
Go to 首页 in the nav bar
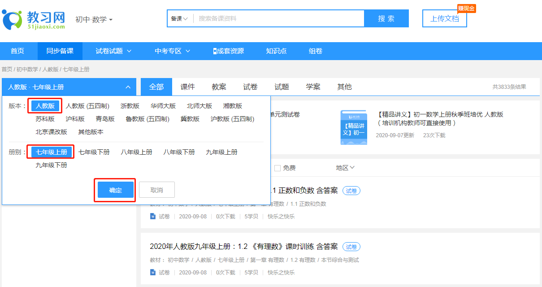click(17, 51)
